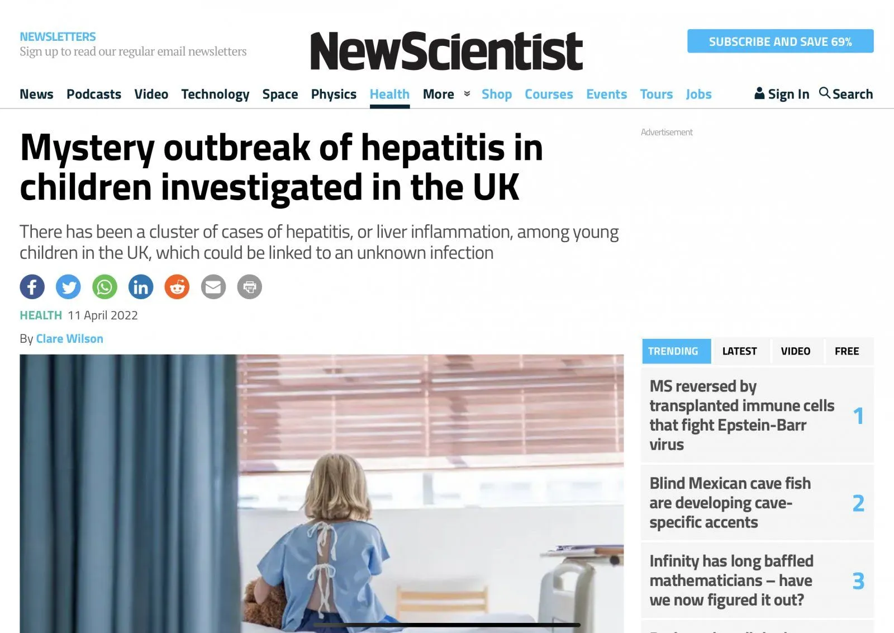The image size is (894, 633).
Task: Select the Video tab in sidebar
Action: tap(795, 351)
